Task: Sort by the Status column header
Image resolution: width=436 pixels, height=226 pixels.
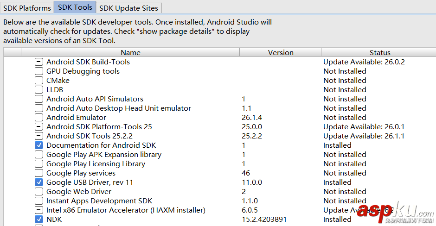Action: 379,52
